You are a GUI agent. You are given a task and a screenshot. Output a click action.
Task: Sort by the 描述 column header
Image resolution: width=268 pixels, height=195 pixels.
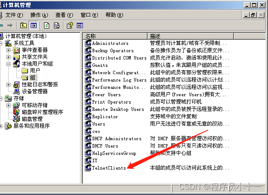click(191, 36)
